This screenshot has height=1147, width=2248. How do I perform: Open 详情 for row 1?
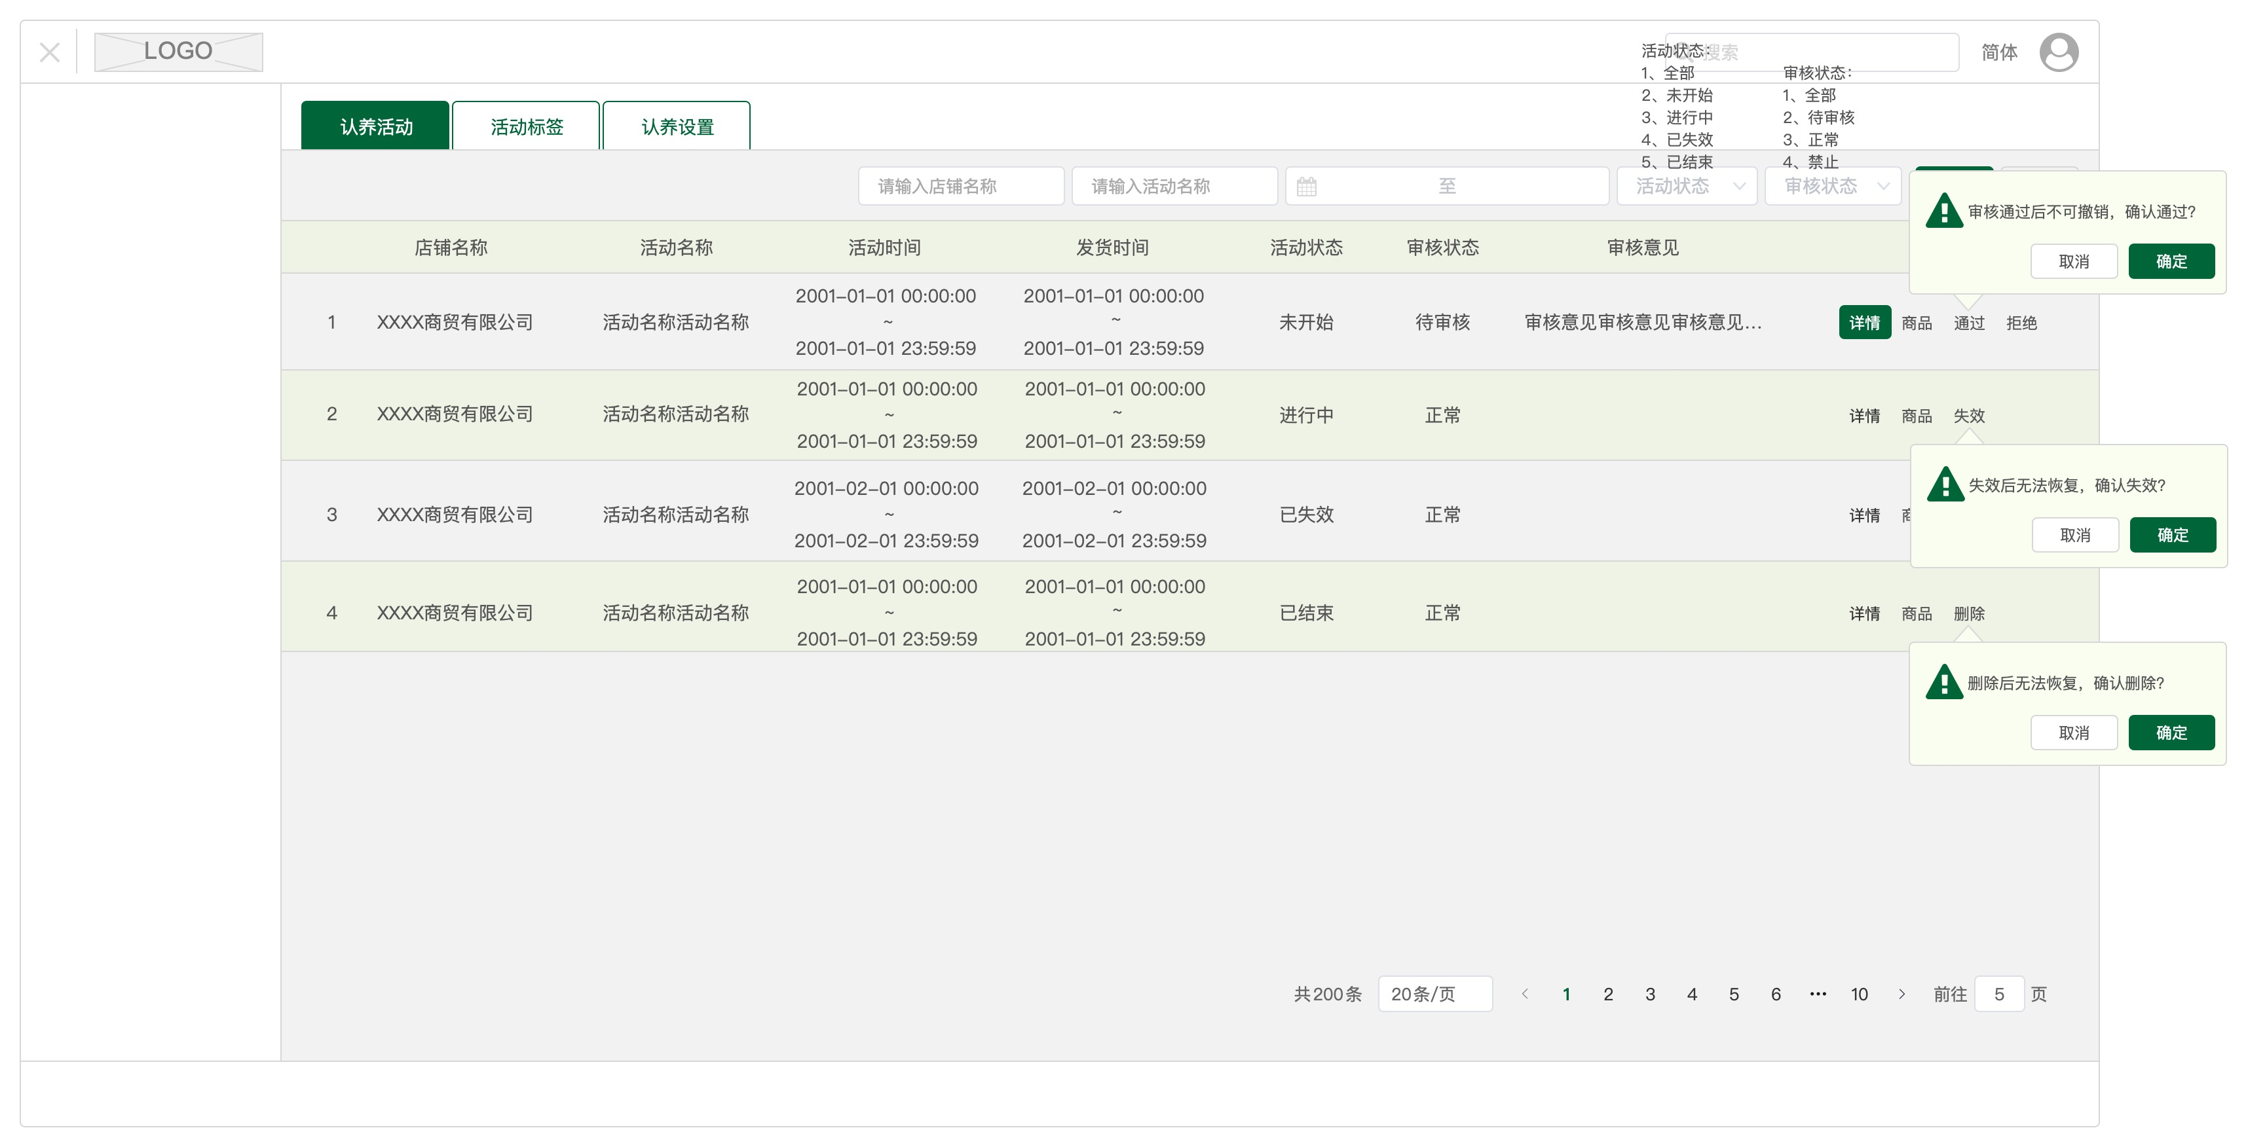click(x=1865, y=323)
